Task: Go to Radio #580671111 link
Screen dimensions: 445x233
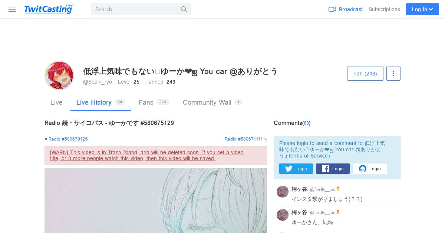Action: [x=244, y=139]
